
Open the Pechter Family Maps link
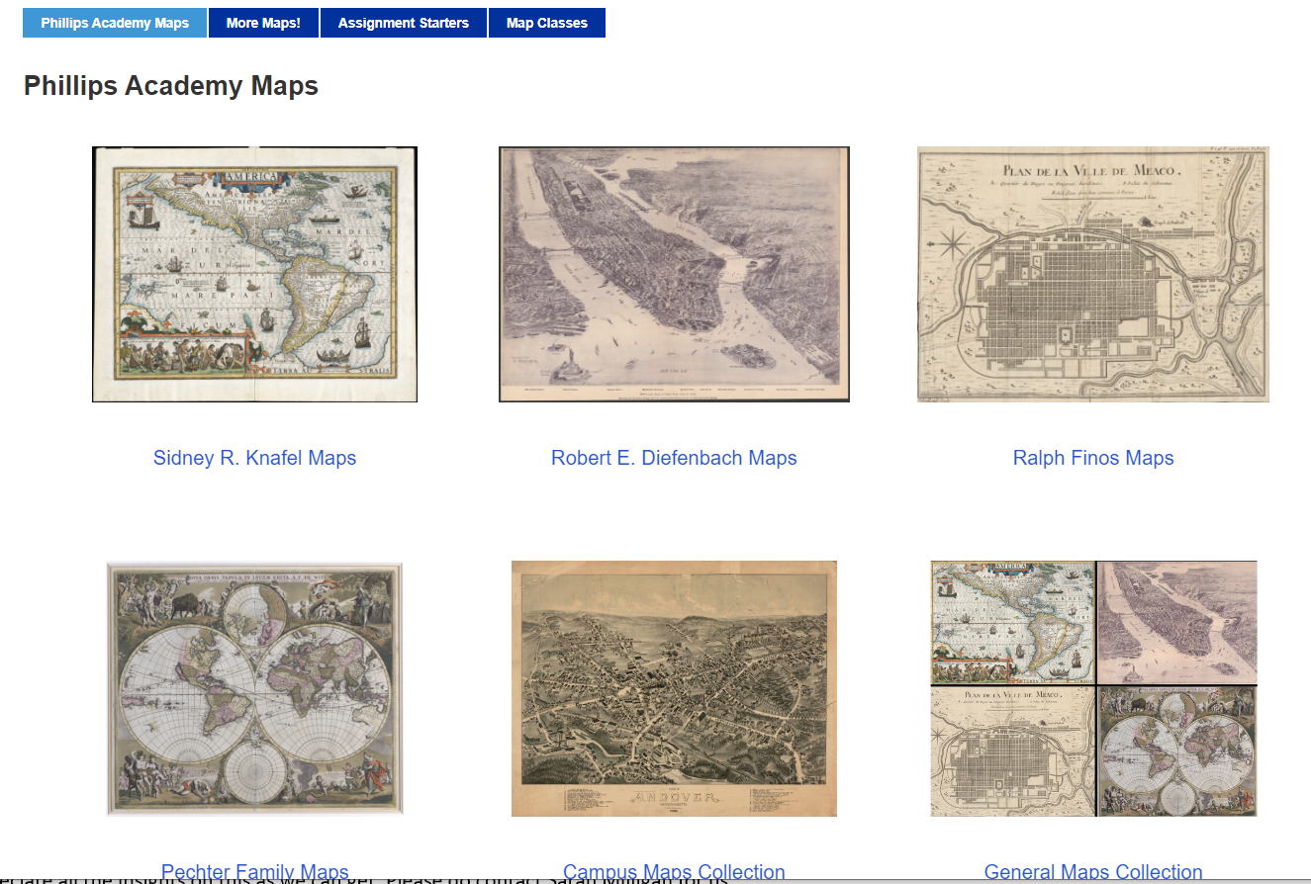click(x=254, y=872)
